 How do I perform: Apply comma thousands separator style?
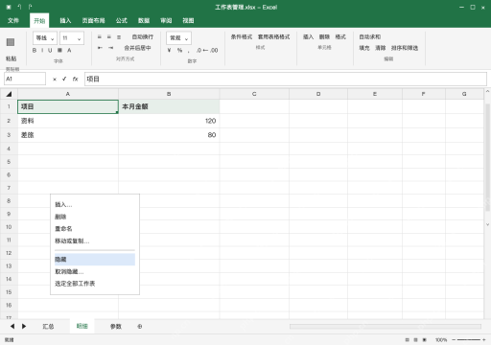(189, 51)
